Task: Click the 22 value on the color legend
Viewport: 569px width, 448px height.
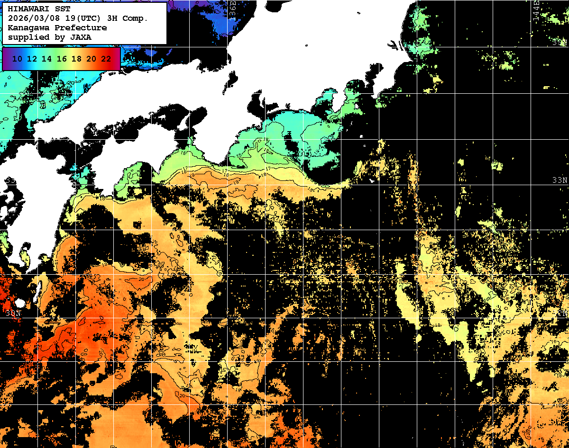Action: (106, 59)
